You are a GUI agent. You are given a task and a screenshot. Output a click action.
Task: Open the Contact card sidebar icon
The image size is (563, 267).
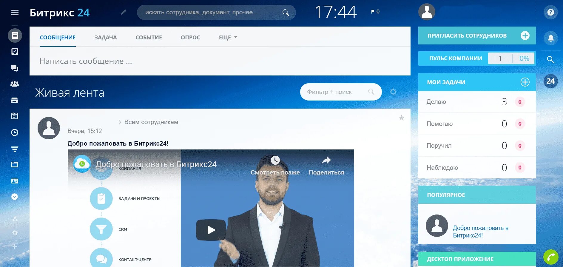(15, 181)
